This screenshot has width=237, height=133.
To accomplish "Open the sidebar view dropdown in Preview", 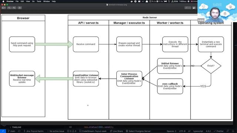I will coord(4,8).
